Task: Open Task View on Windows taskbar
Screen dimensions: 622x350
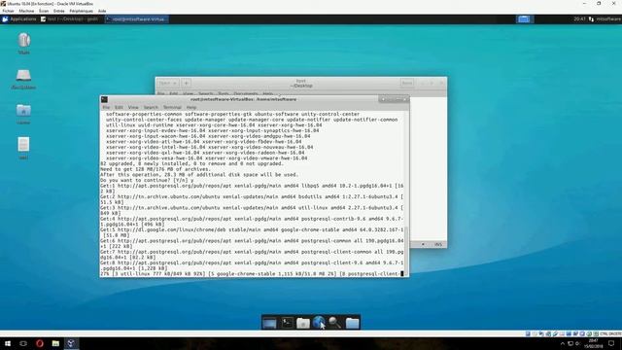Action: pyautogui.click(x=23, y=343)
